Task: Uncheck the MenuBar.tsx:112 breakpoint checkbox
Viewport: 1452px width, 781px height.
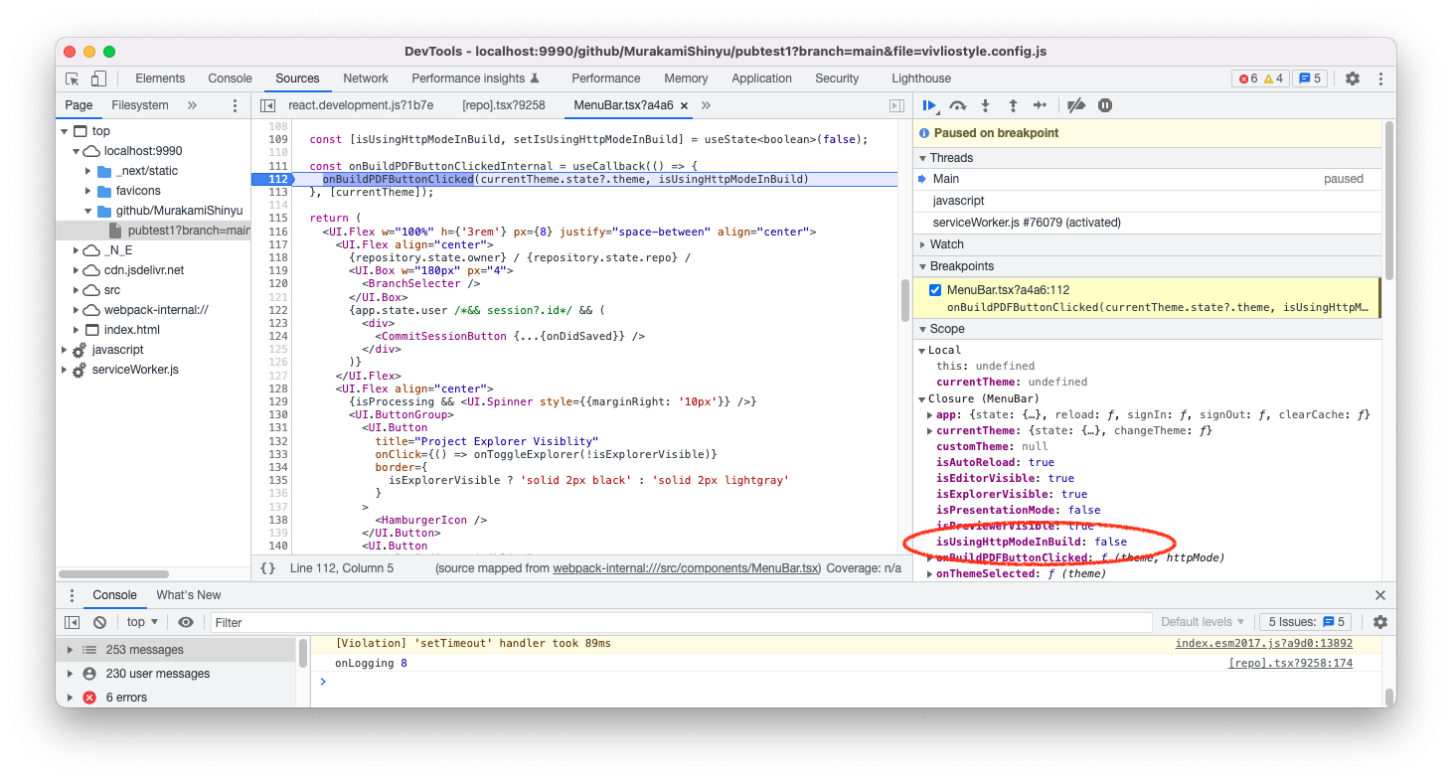Action: tap(935, 290)
